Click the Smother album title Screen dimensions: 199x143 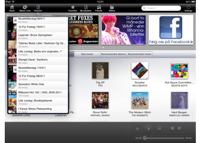[x=140, y=83]
